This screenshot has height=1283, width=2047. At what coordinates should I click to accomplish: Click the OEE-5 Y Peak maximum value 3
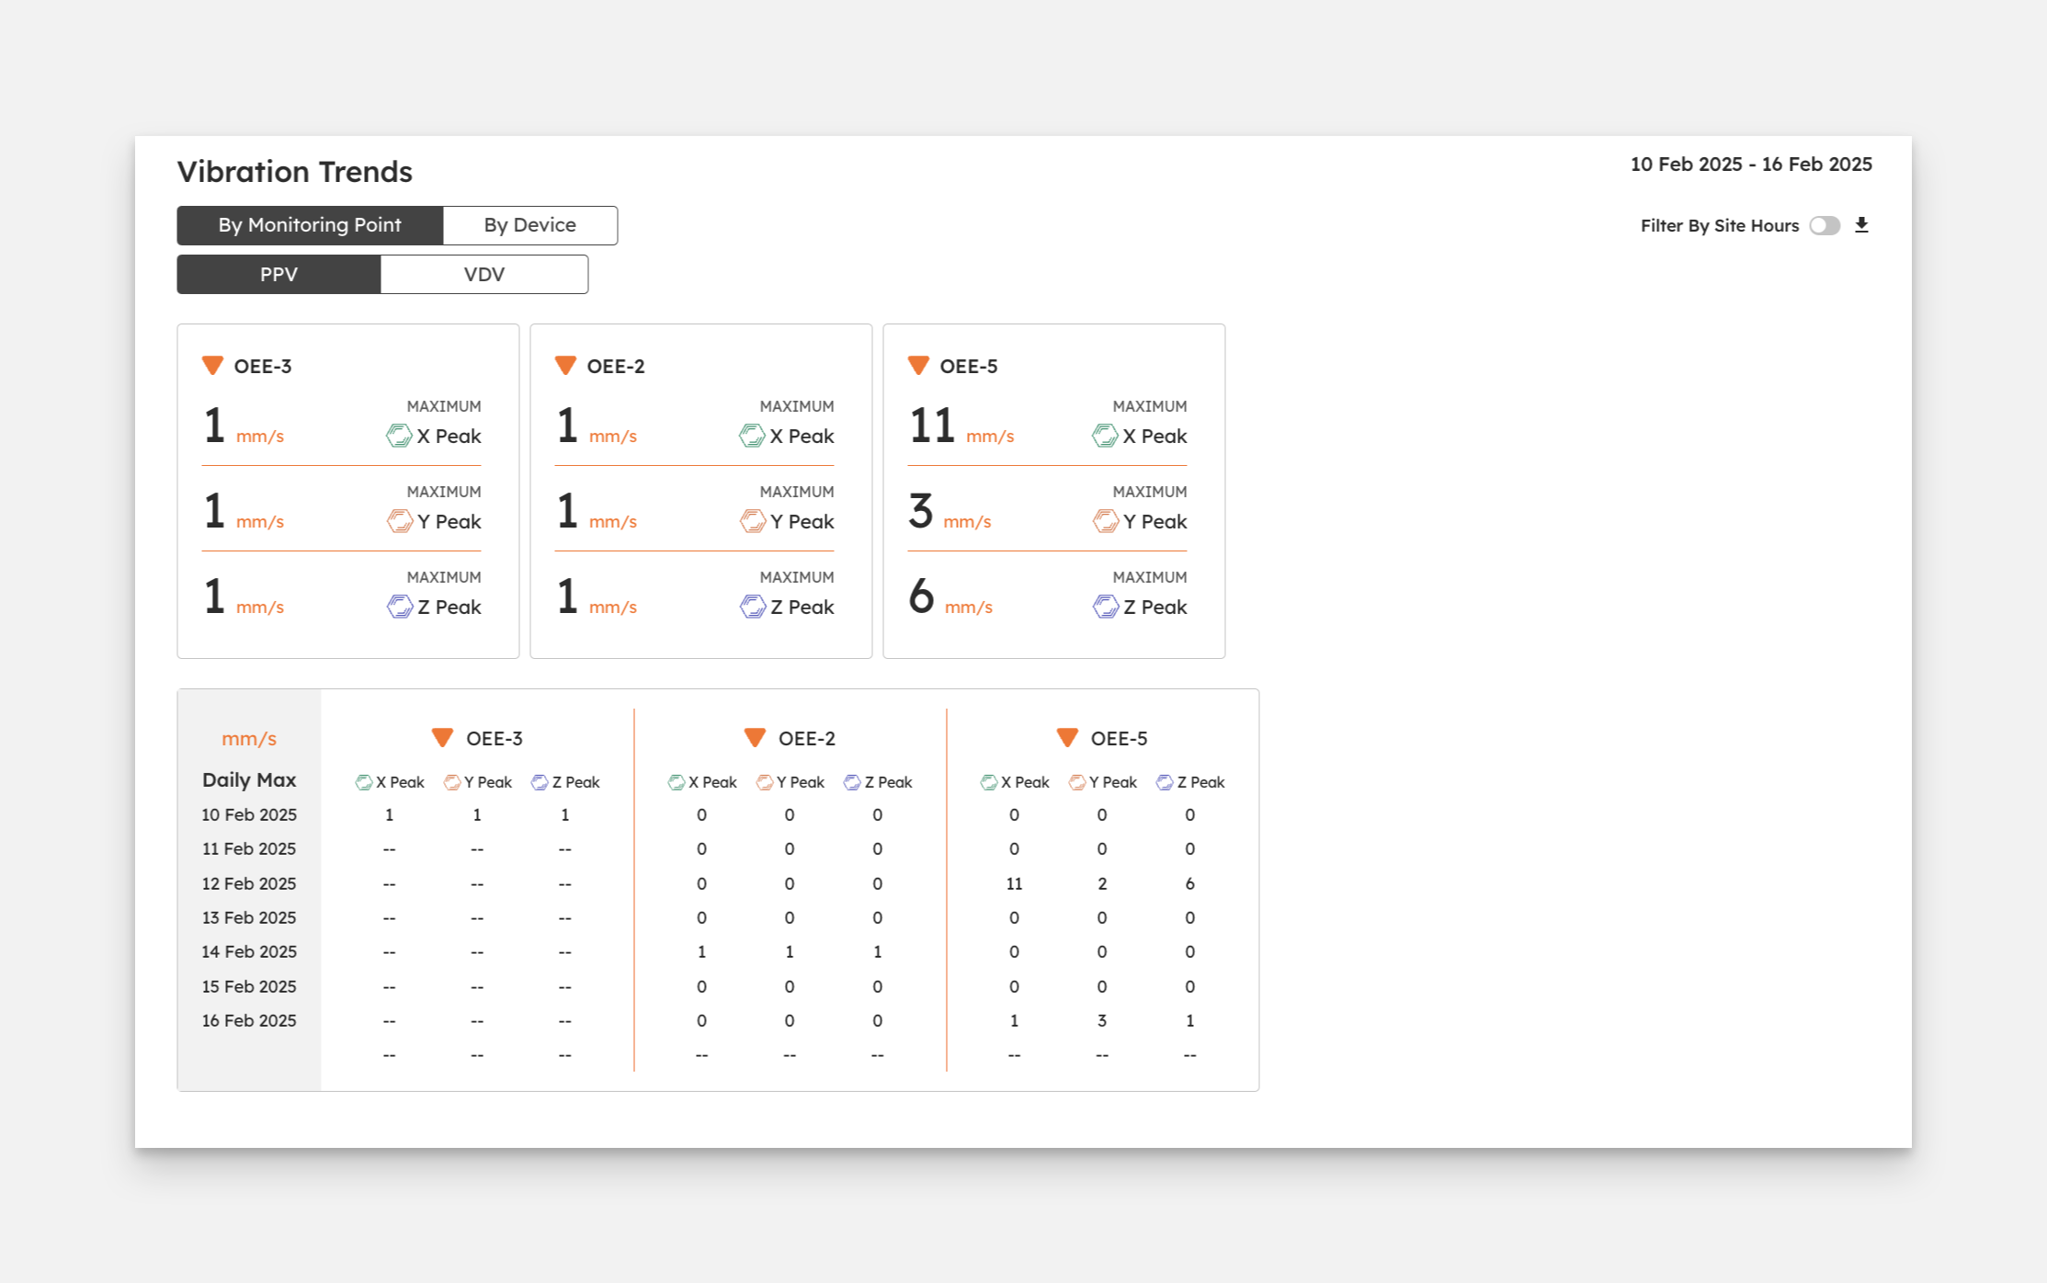[x=920, y=511]
